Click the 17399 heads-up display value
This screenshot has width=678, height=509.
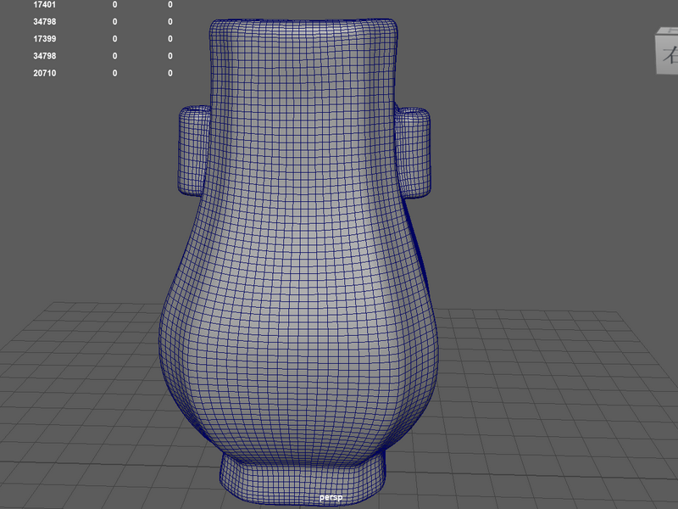(x=45, y=38)
